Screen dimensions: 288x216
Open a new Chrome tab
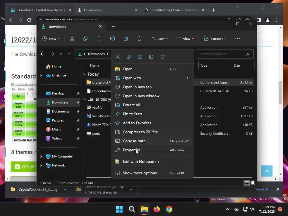pyautogui.click(x=213, y=10)
